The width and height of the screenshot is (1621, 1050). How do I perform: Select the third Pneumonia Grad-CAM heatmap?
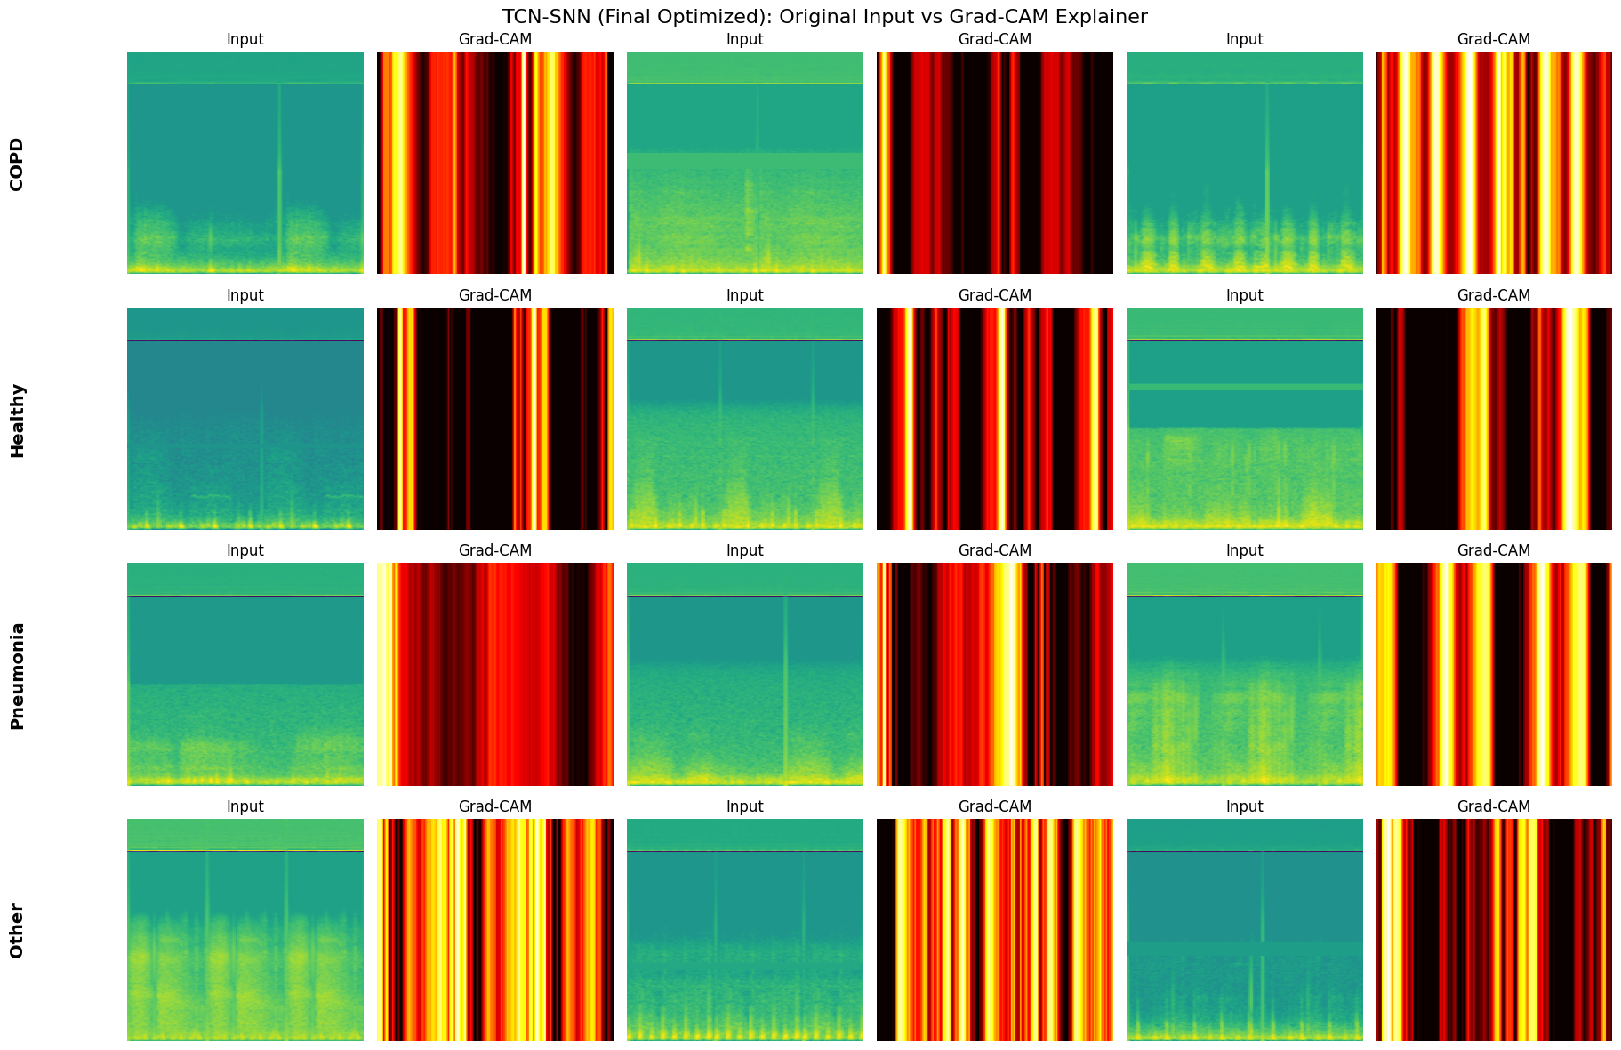pyautogui.click(x=1494, y=673)
